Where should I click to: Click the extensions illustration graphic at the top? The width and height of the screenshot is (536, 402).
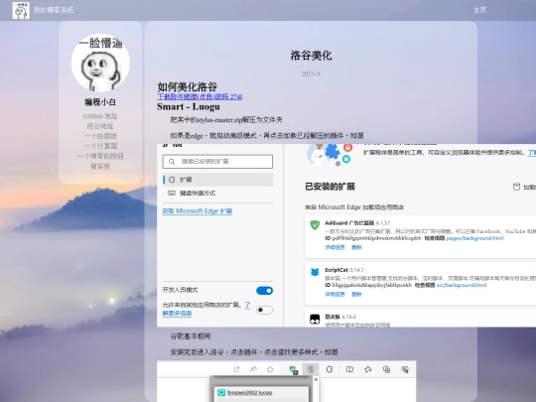click(x=330, y=155)
